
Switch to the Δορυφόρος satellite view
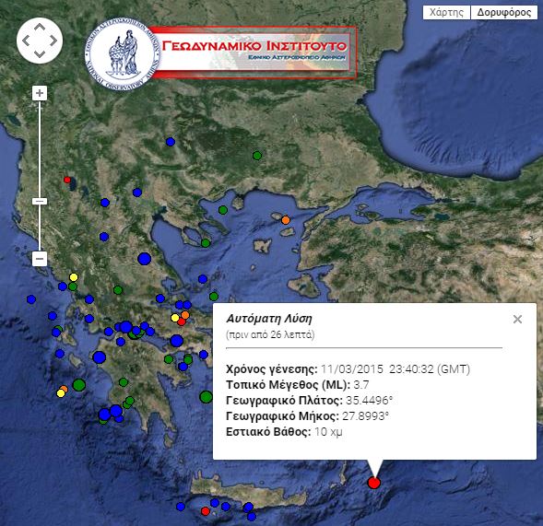point(504,13)
